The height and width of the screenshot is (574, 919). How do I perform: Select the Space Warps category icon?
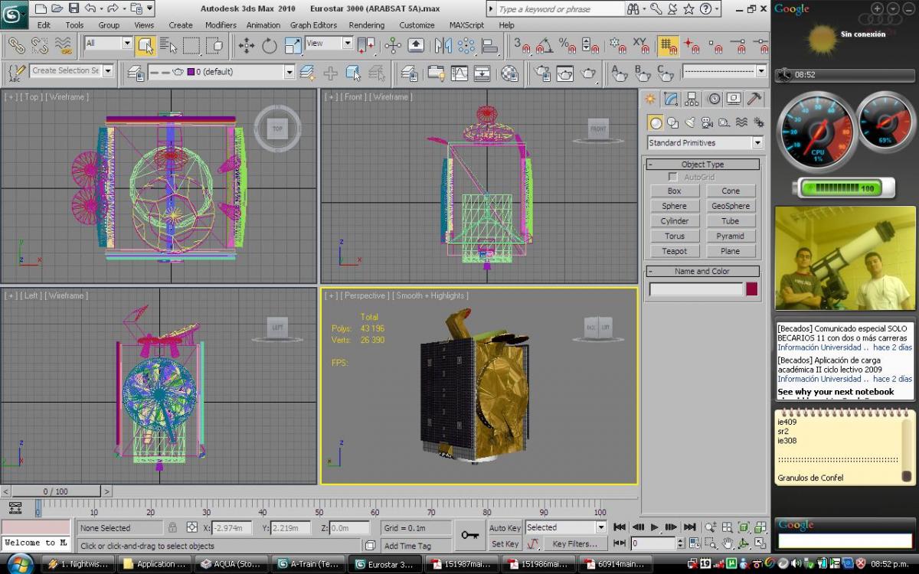pos(741,122)
